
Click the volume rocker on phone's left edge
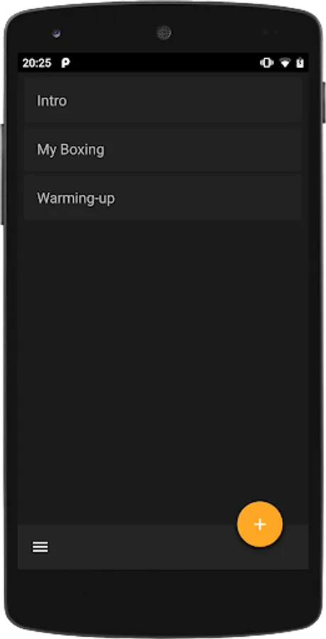[x=2, y=174]
